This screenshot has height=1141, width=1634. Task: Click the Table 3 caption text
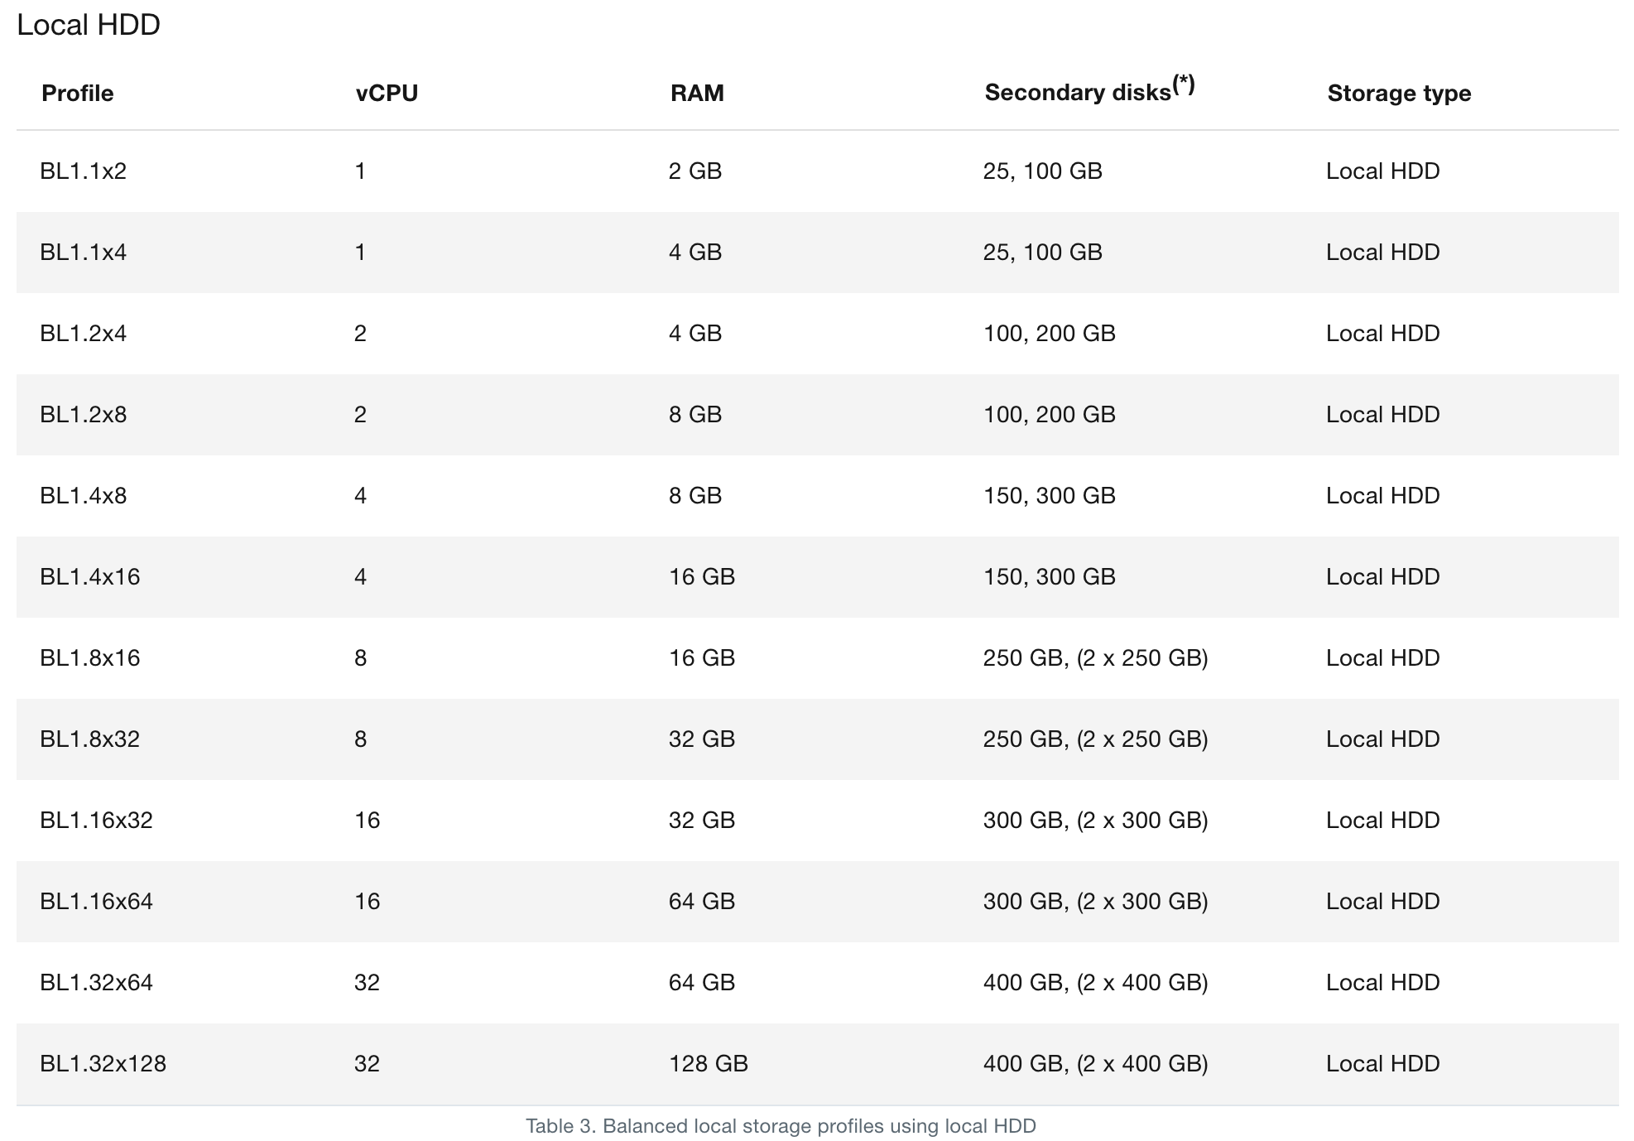coord(781,1126)
